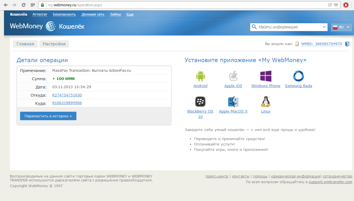Open the Деловая сеть menu item
The image size is (354, 201).
[93, 14]
